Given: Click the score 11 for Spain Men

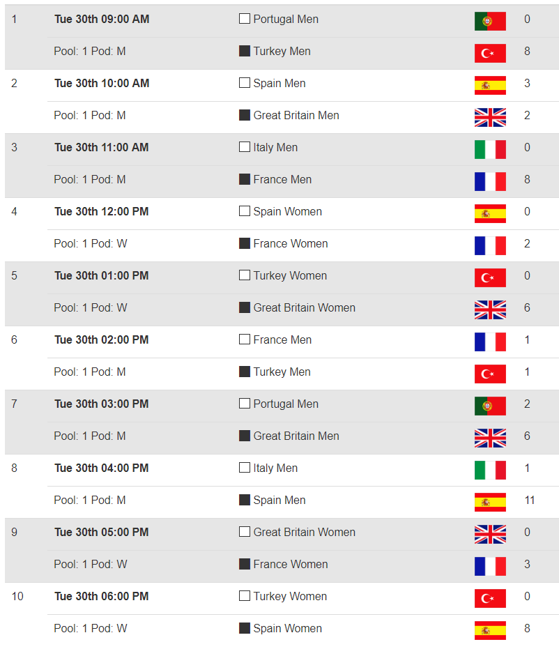Looking at the screenshot, I should click(x=530, y=500).
